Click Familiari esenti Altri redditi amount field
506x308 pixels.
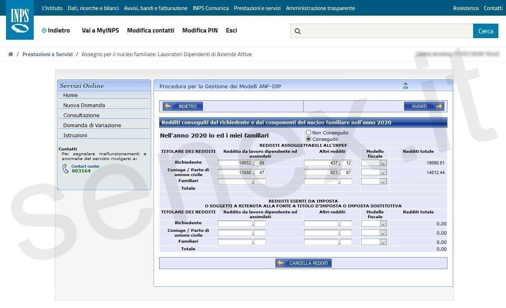[x=321, y=242]
